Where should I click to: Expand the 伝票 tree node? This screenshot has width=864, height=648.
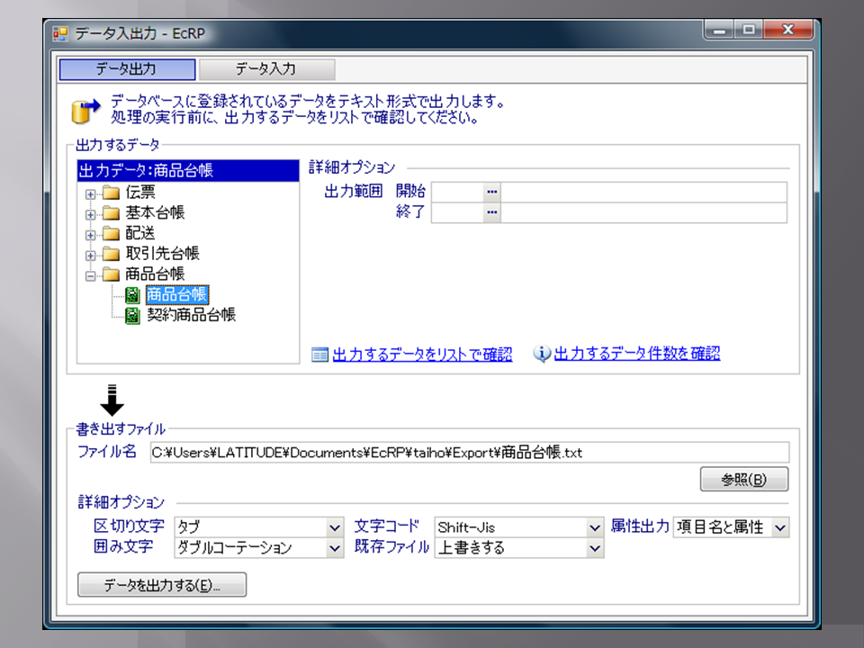pyautogui.click(x=90, y=193)
